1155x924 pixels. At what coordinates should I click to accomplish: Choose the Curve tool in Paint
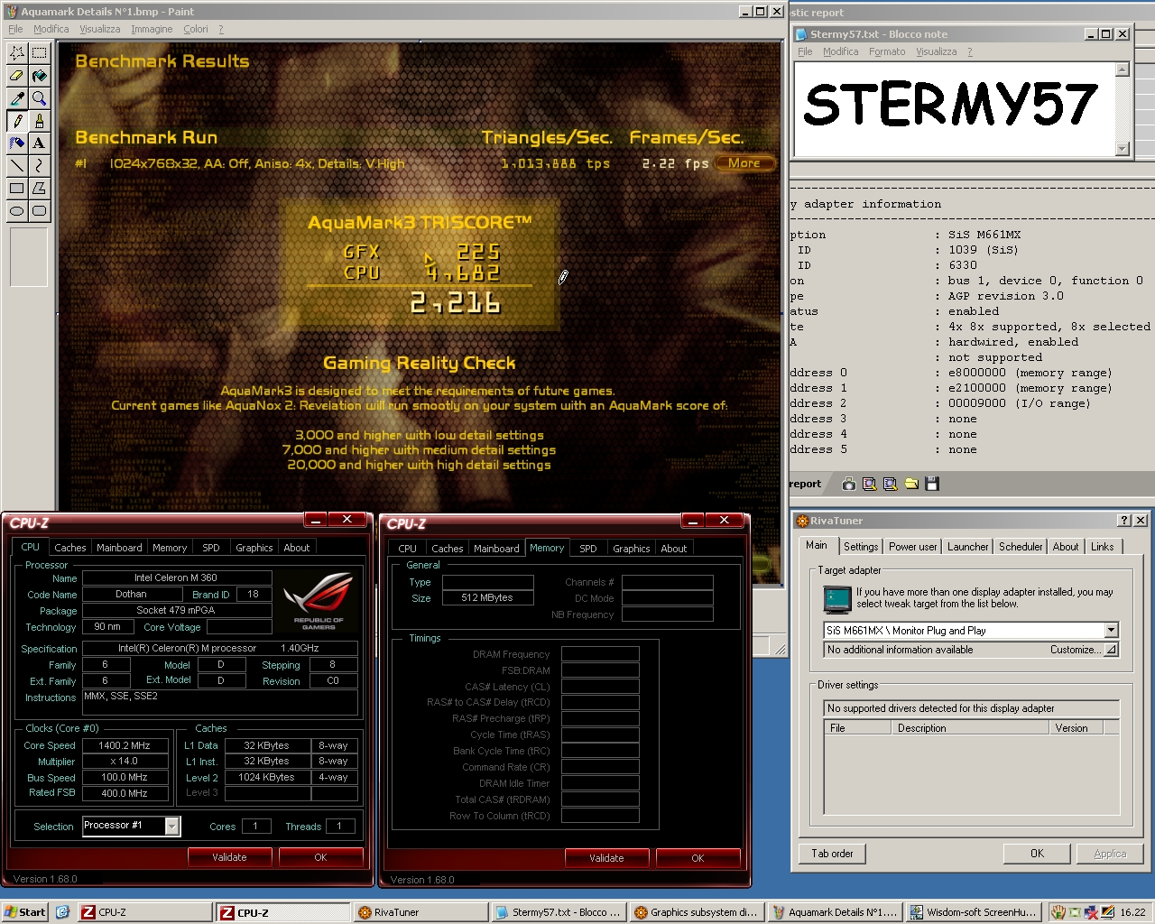(x=40, y=166)
